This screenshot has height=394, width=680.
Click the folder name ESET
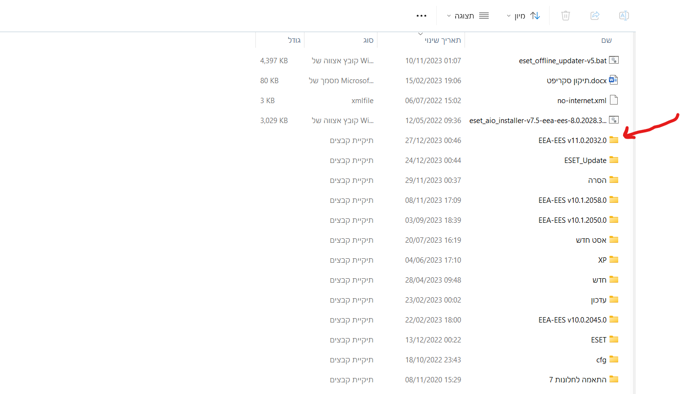[599, 340]
